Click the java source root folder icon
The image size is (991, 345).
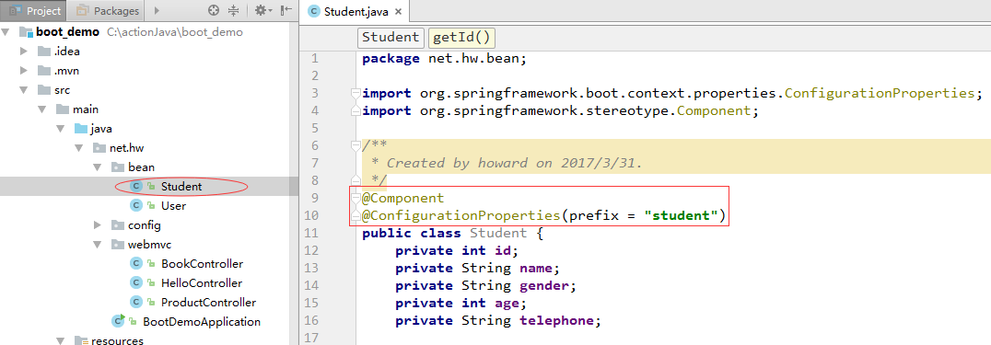point(80,129)
